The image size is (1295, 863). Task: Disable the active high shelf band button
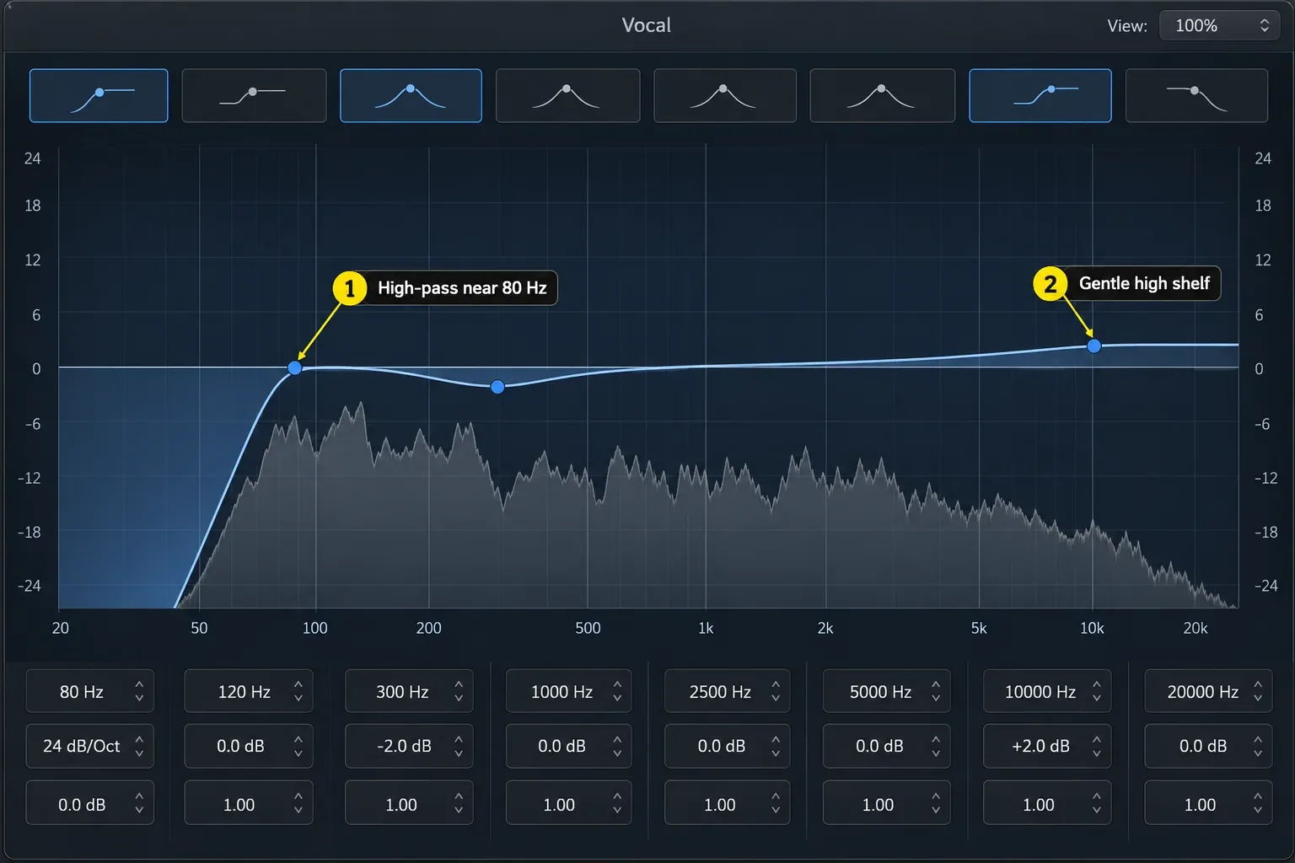tap(1040, 96)
